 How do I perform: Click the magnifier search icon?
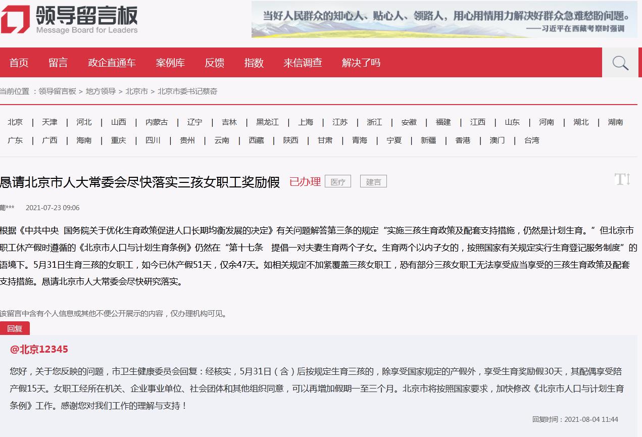coord(620,63)
